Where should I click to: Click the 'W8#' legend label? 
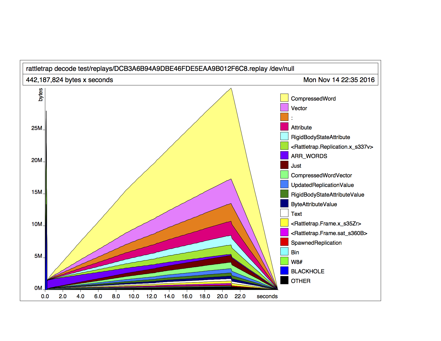pos(297,262)
